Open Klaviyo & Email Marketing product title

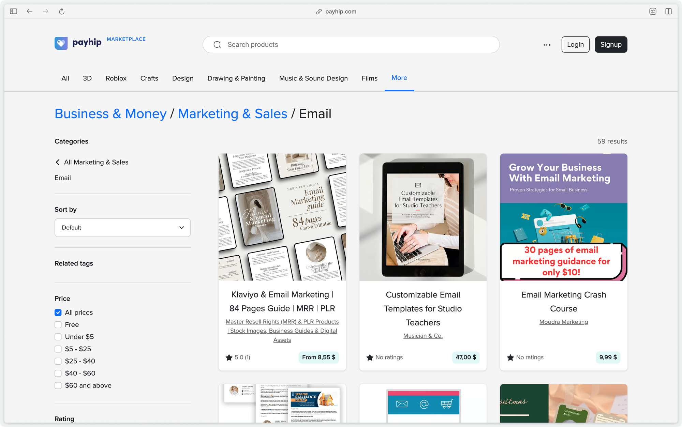point(282,302)
